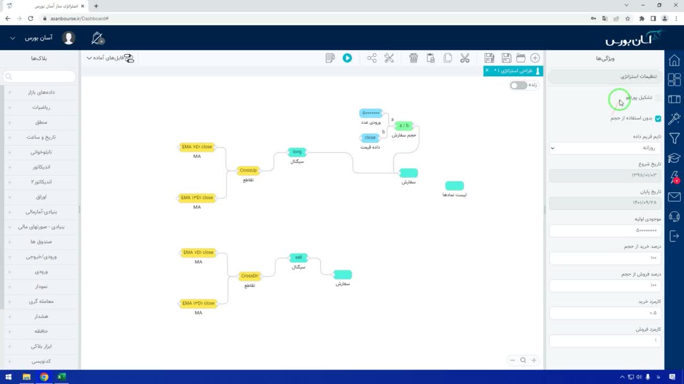
Task: Create a new strategy with the plus-circle icon
Action: 535,58
